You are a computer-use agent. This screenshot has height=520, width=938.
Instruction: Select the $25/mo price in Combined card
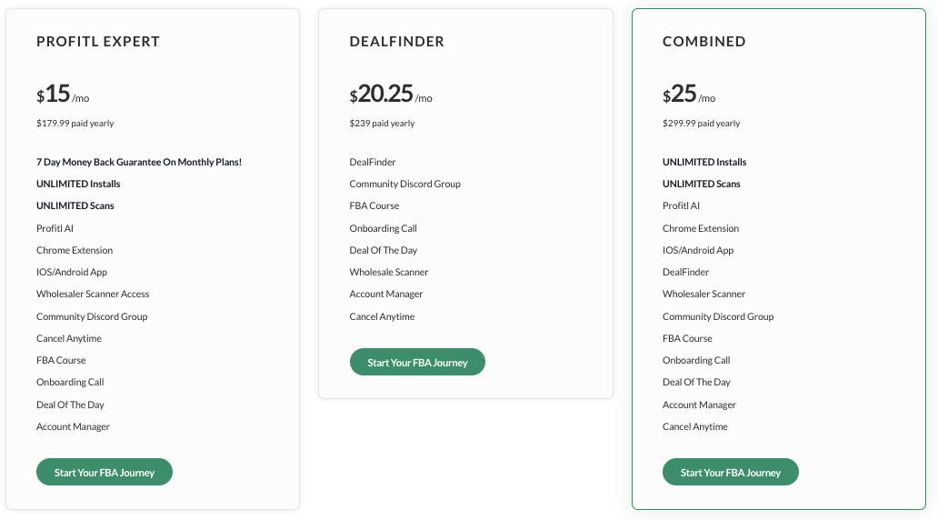pyautogui.click(x=689, y=95)
